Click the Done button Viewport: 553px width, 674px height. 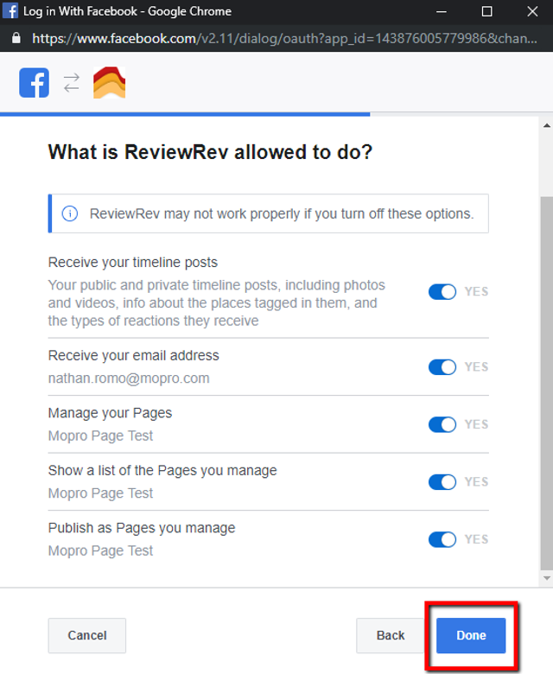(471, 635)
